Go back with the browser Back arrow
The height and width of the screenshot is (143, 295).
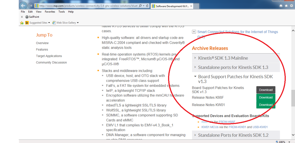[x=23, y=6]
